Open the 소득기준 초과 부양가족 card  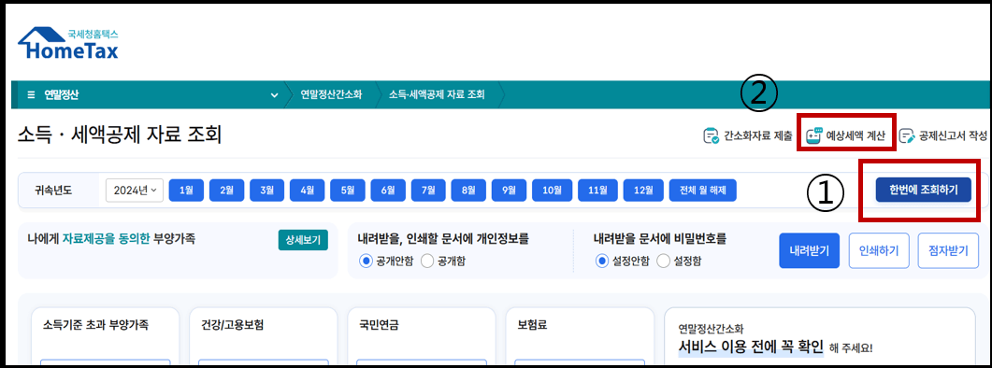(105, 337)
